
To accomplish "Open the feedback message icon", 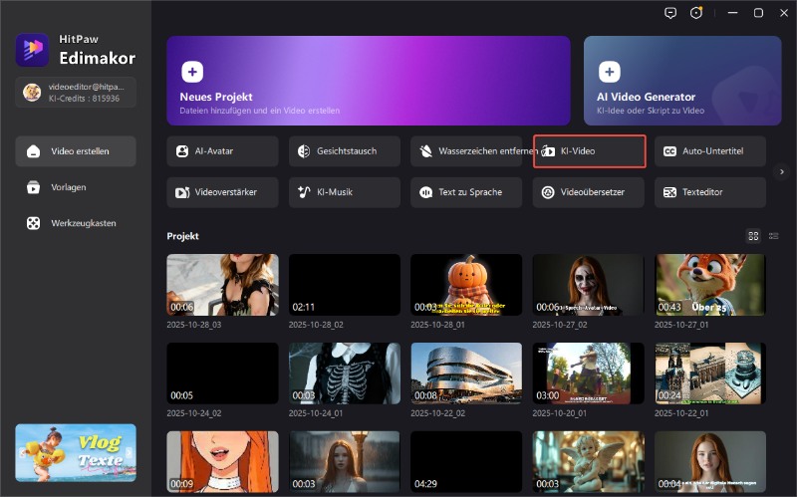I will coord(669,13).
